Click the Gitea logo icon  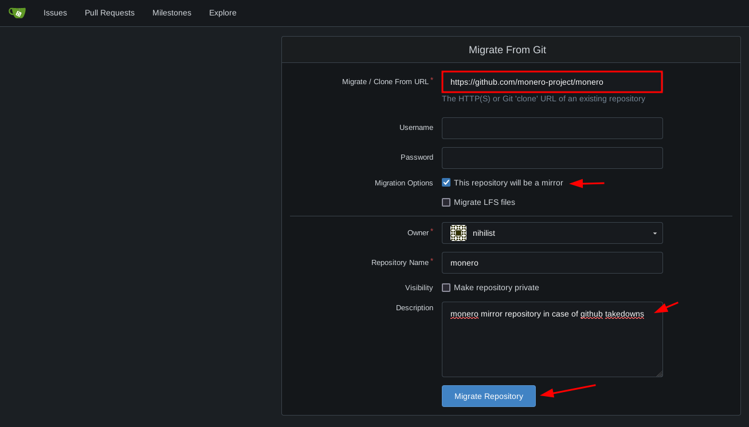click(x=17, y=13)
